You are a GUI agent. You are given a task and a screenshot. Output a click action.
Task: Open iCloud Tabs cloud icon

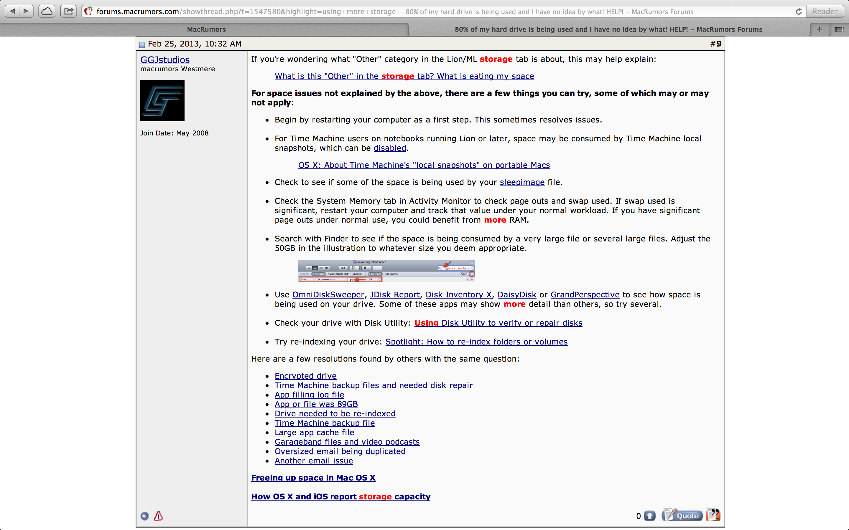(x=47, y=11)
